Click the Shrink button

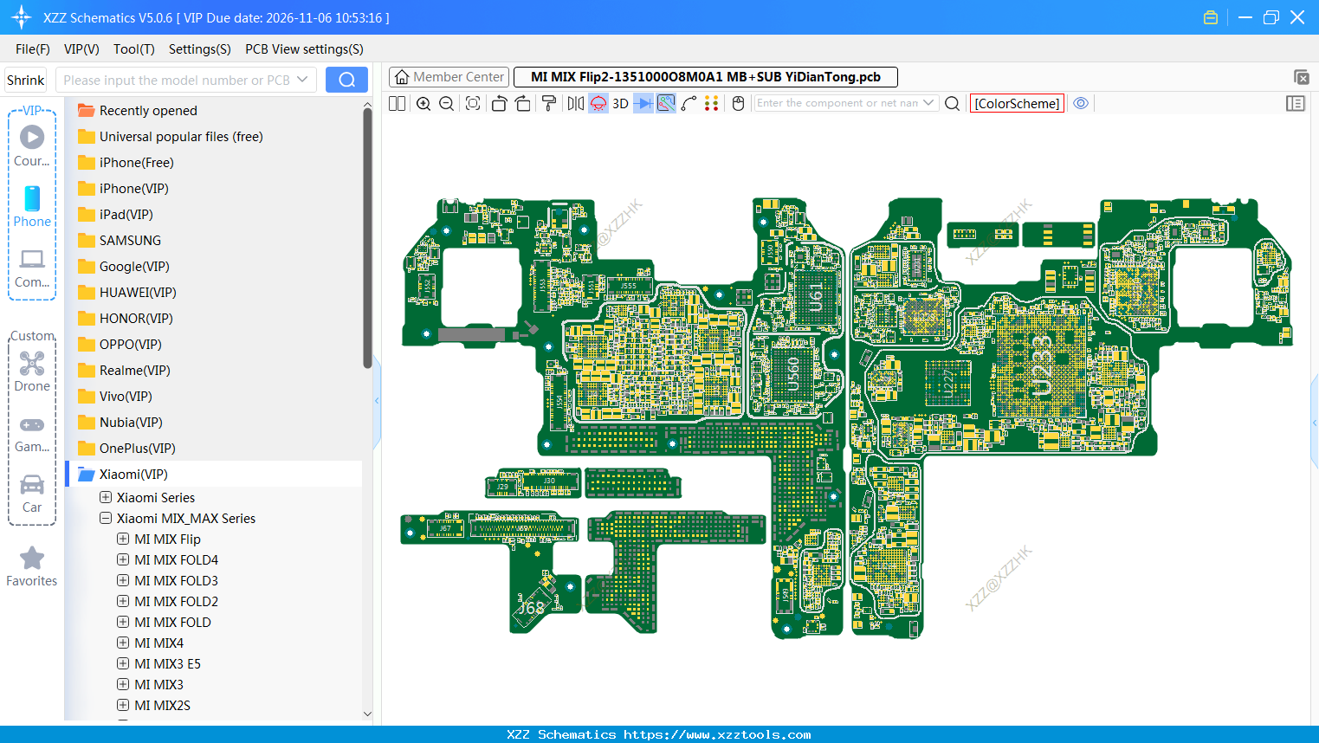click(26, 80)
